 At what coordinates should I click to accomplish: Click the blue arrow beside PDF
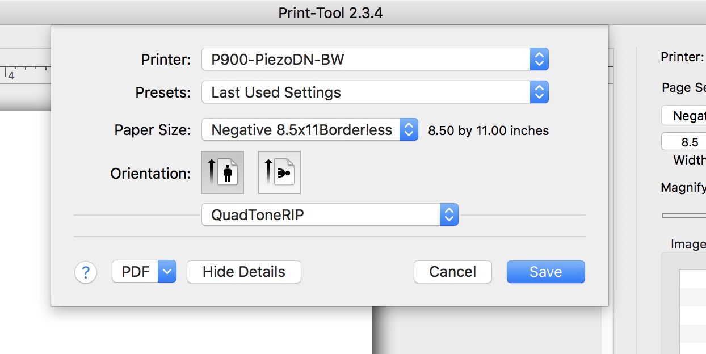[167, 272]
